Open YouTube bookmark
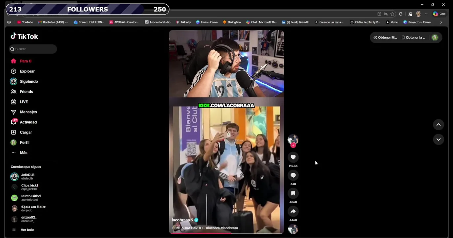Image resolution: width=453 pixels, height=238 pixels. [25, 22]
